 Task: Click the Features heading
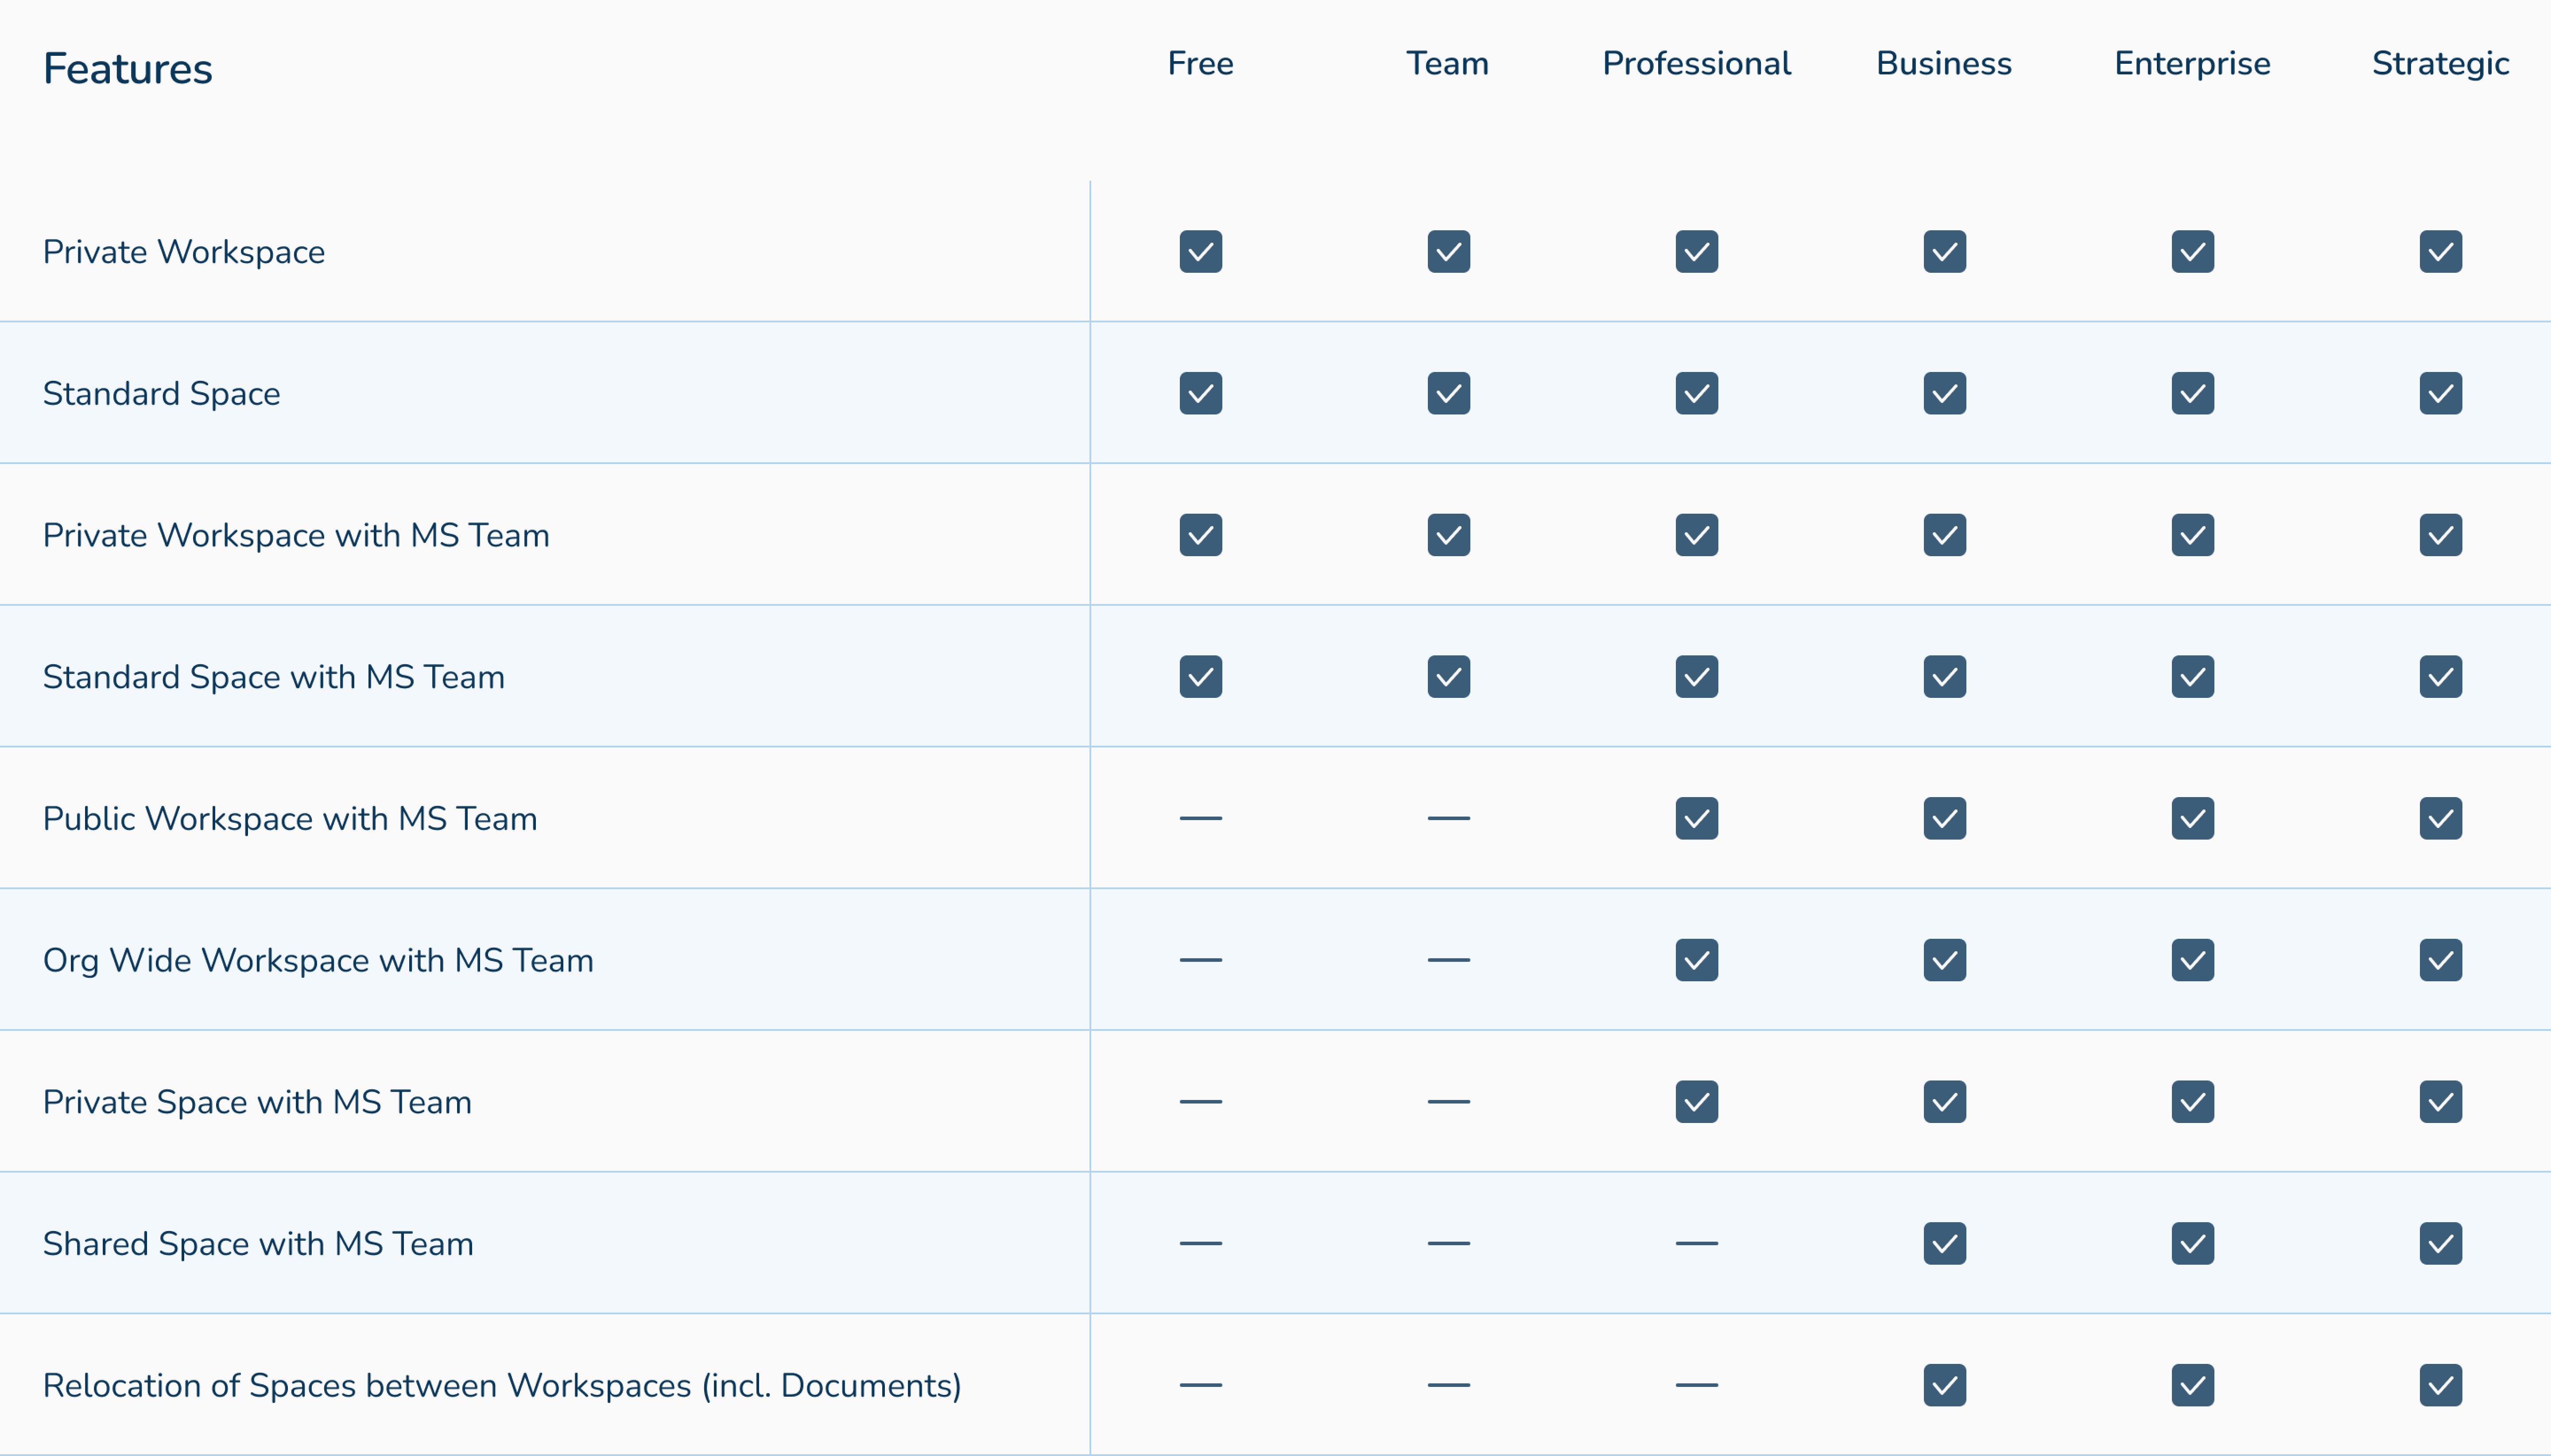point(127,69)
